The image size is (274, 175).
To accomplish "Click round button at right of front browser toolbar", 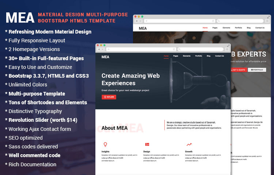I will 227,49.
